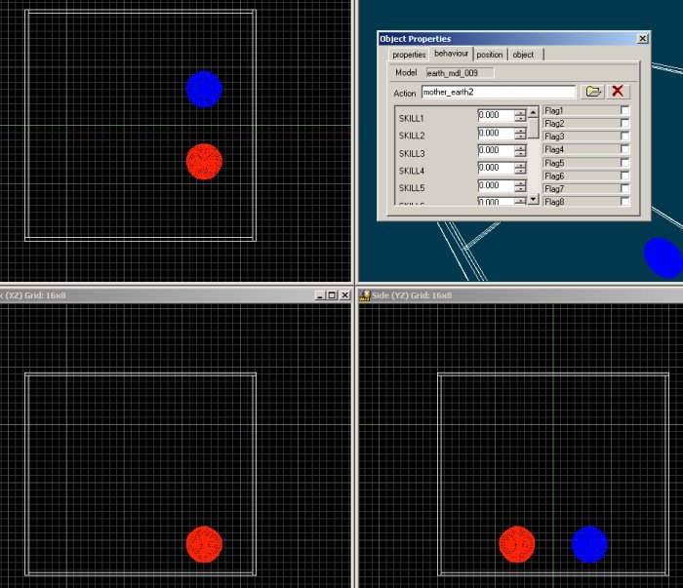Clear the action with red X icon
683x588 pixels.
coord(618,92)
